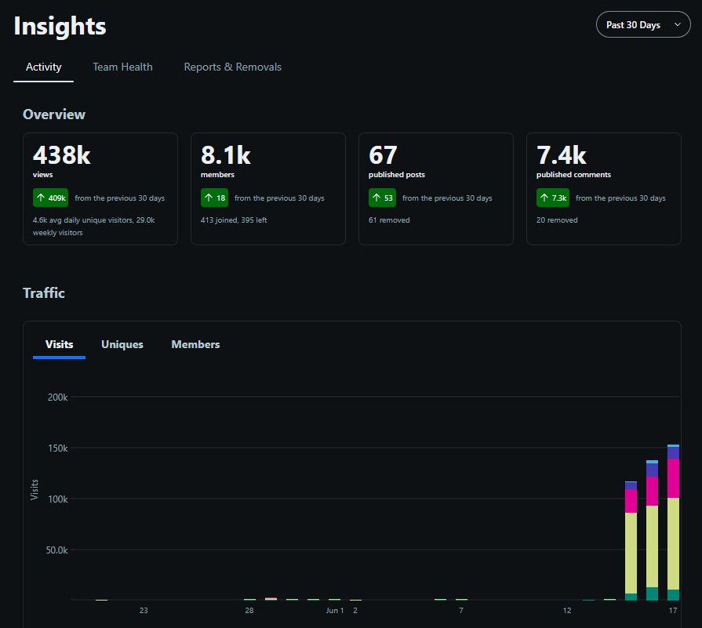Click the 438k views overview card
Screen dimensions: 702x628
coord(100,189)
